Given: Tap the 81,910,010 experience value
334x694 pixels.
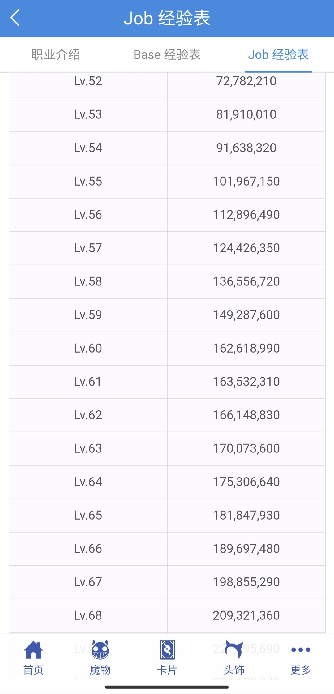Looking at the screenshot, I should click(246, 115).
